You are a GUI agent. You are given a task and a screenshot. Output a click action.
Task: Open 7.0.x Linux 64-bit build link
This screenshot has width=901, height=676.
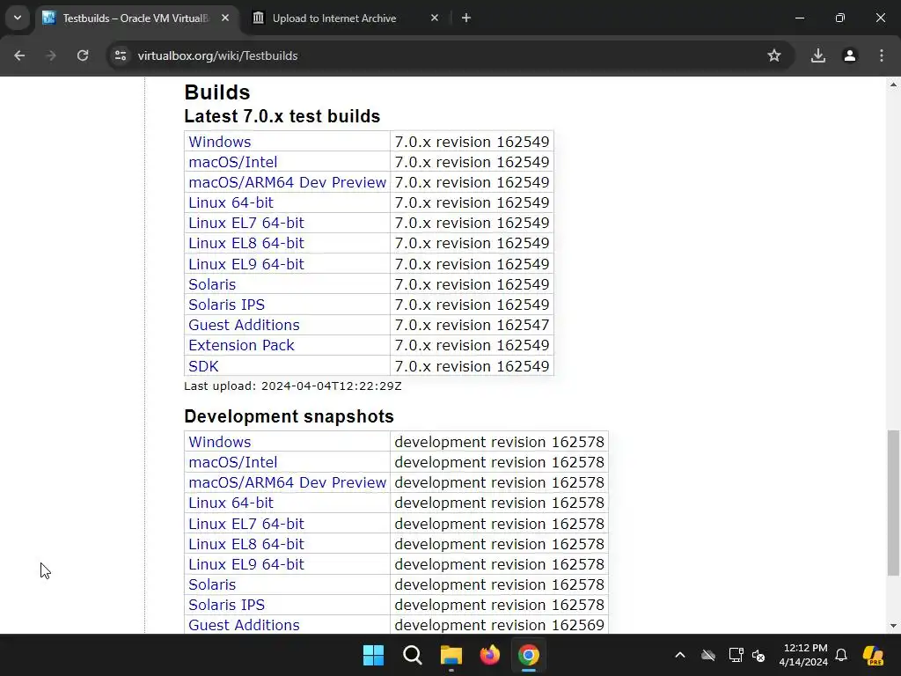pyautogui.click(x=231, y=202)
